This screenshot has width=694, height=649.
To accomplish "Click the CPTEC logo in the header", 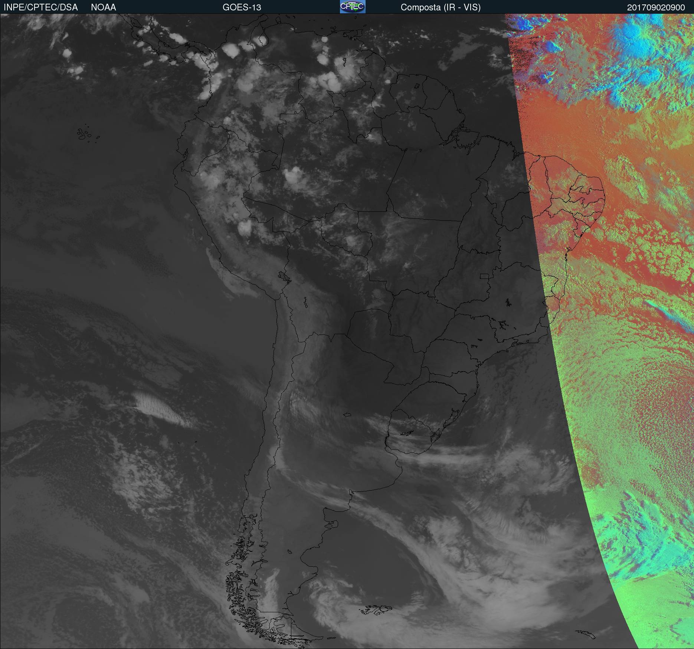I will pyautogui.click(x=352, y=7).
